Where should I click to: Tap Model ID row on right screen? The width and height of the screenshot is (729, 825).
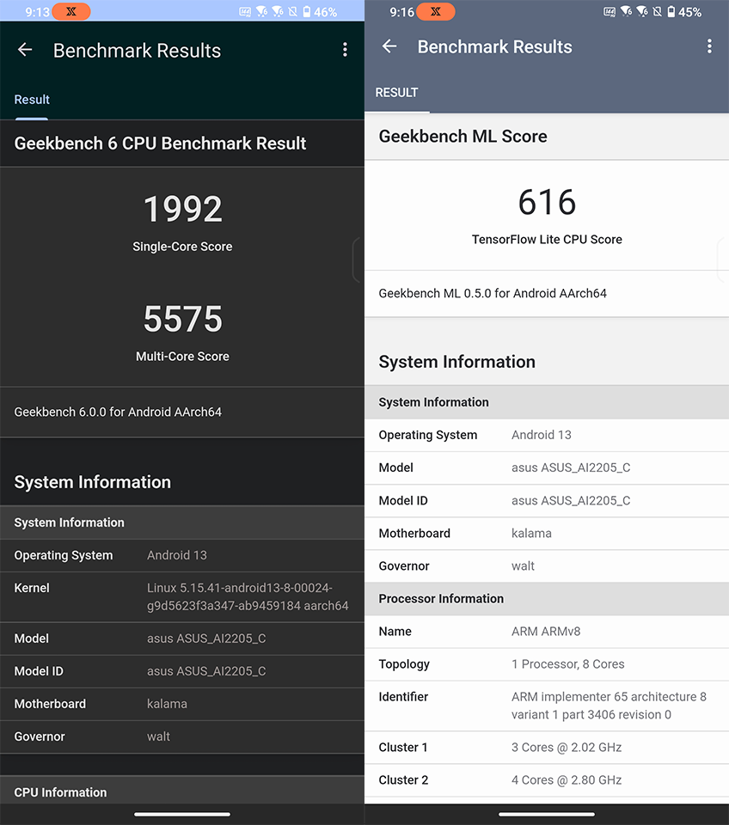(547, 500)
